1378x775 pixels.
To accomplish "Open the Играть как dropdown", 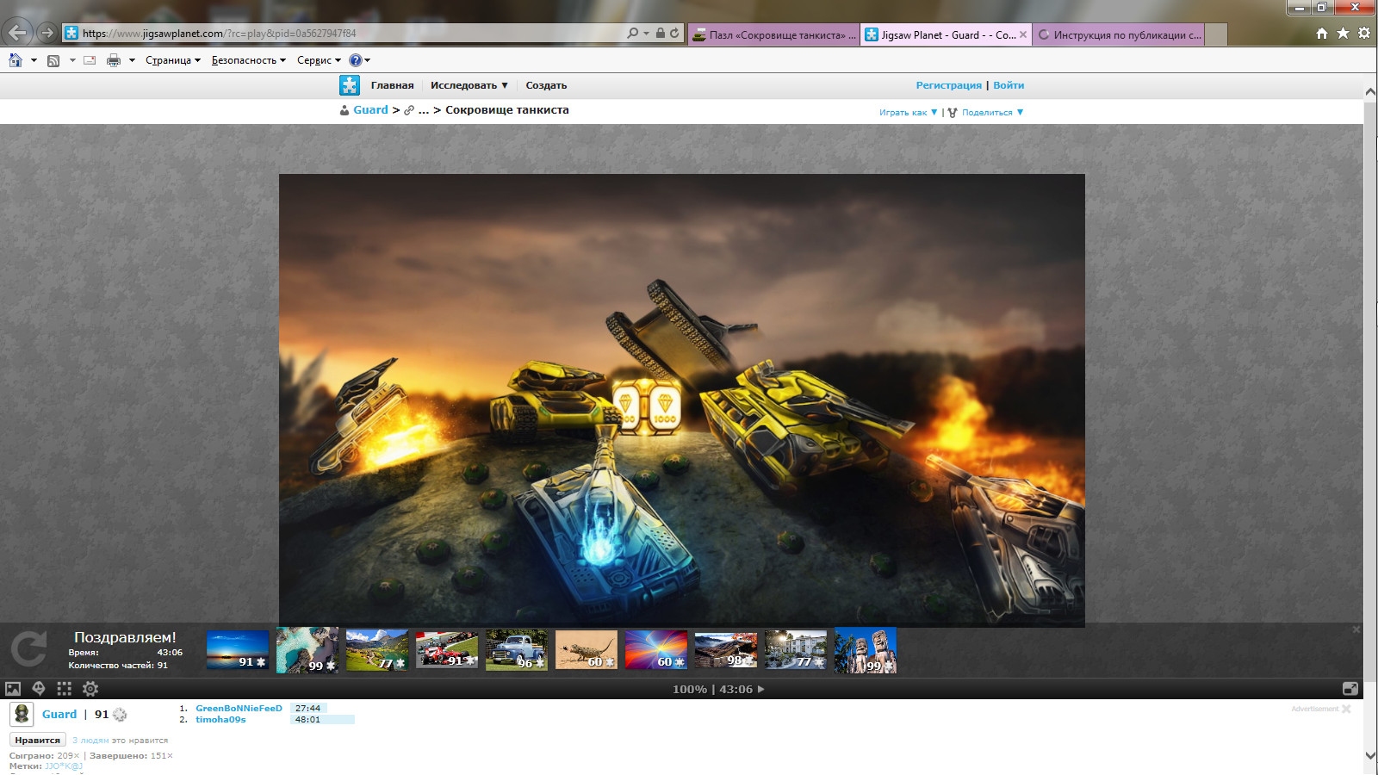I will click(908, 113).
